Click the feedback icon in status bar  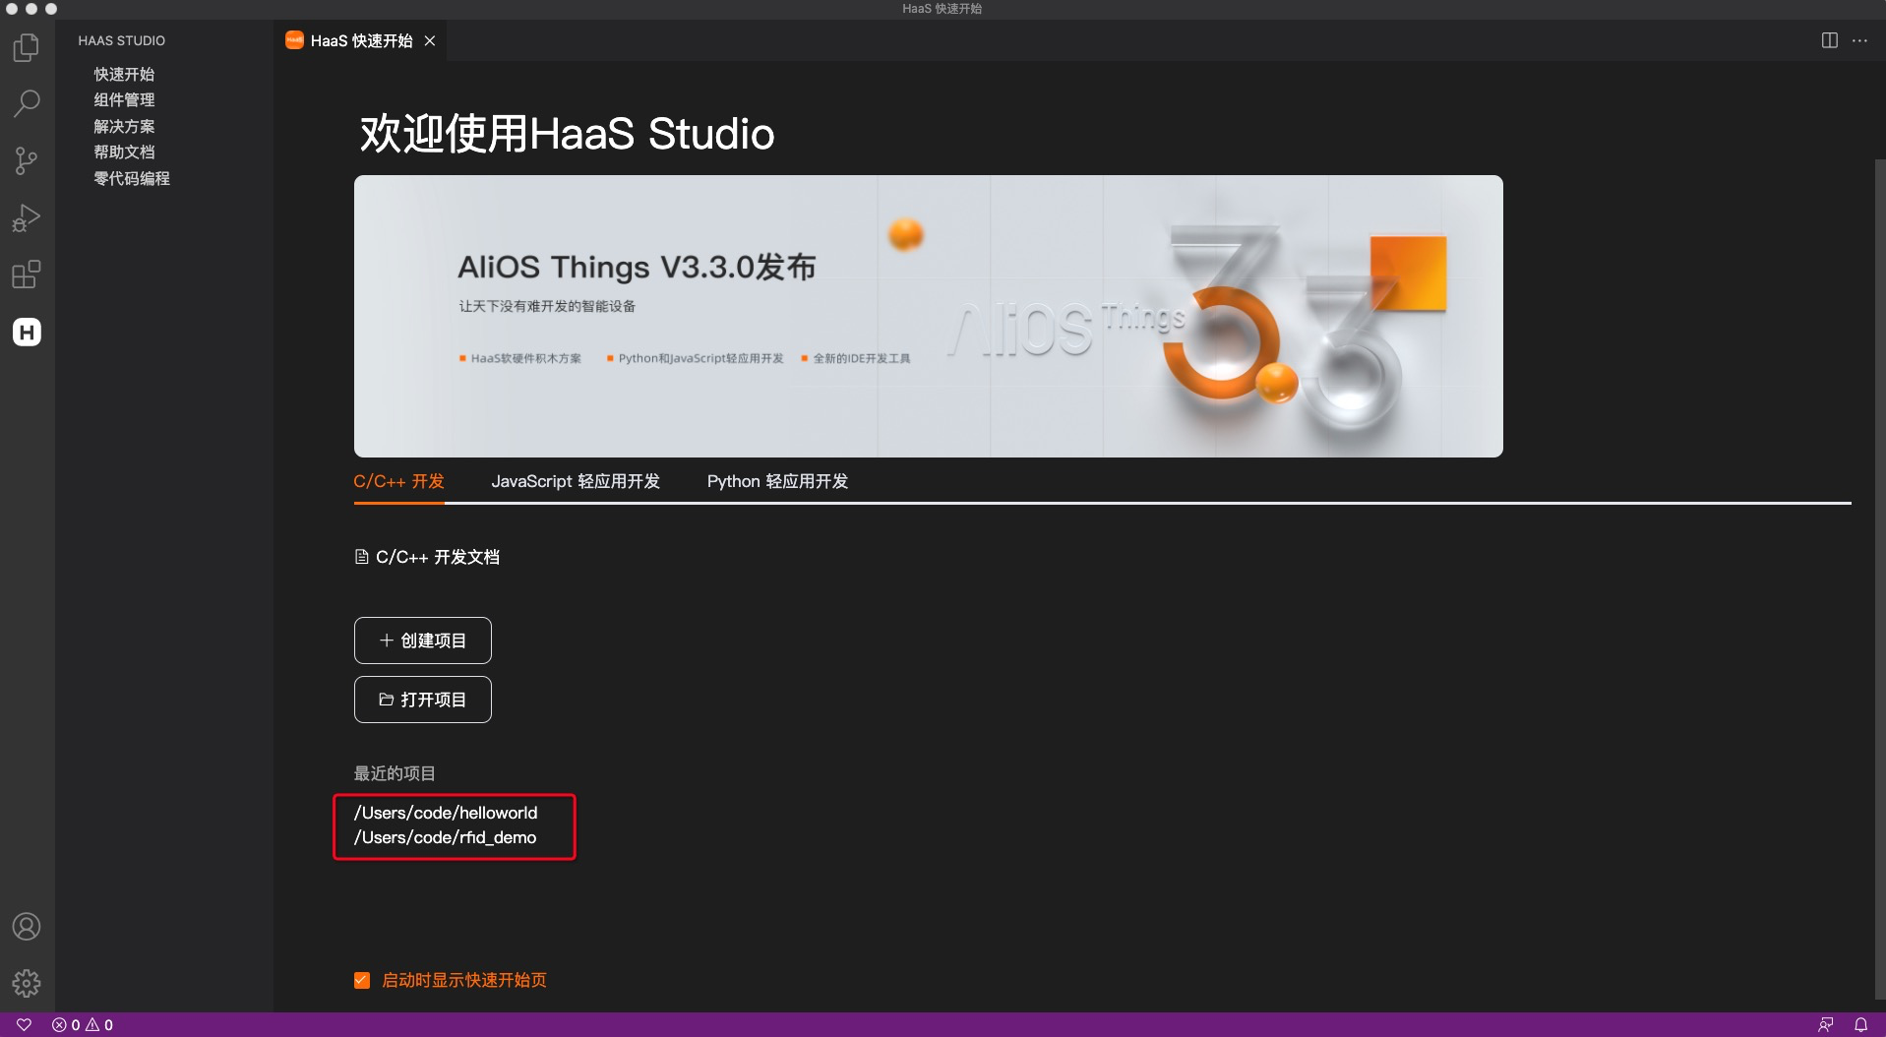click(1826, 1024)
